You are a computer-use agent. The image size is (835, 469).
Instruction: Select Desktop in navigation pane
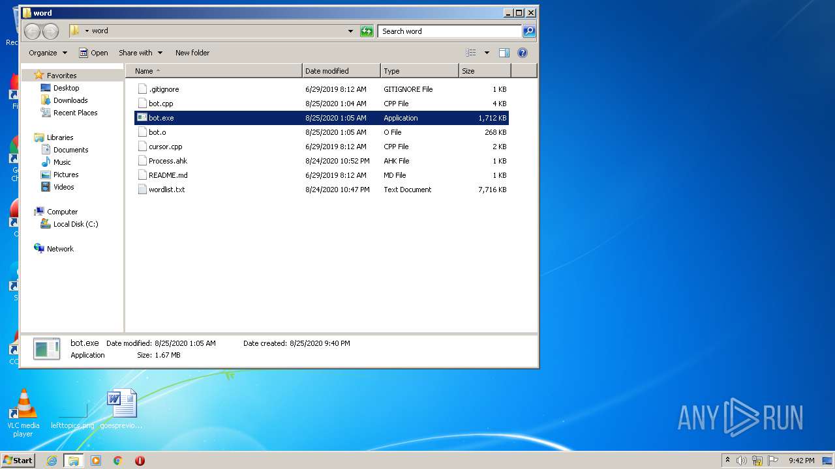[66, 88]
